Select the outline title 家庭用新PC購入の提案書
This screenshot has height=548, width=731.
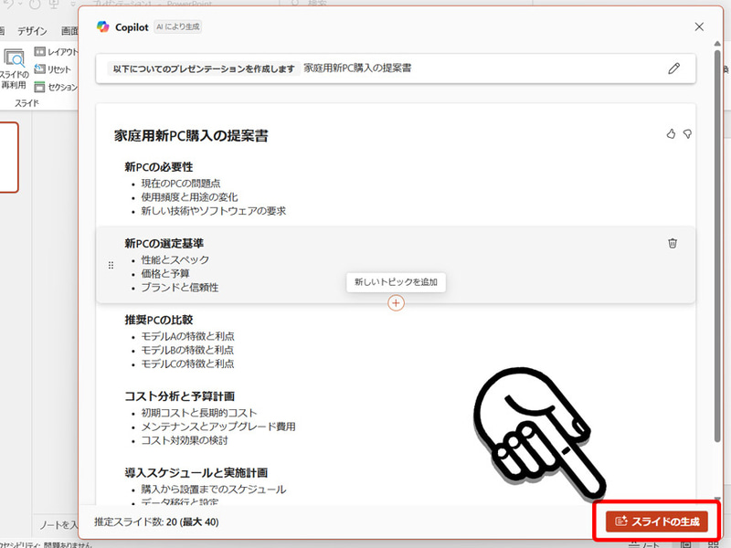[191, 135]
